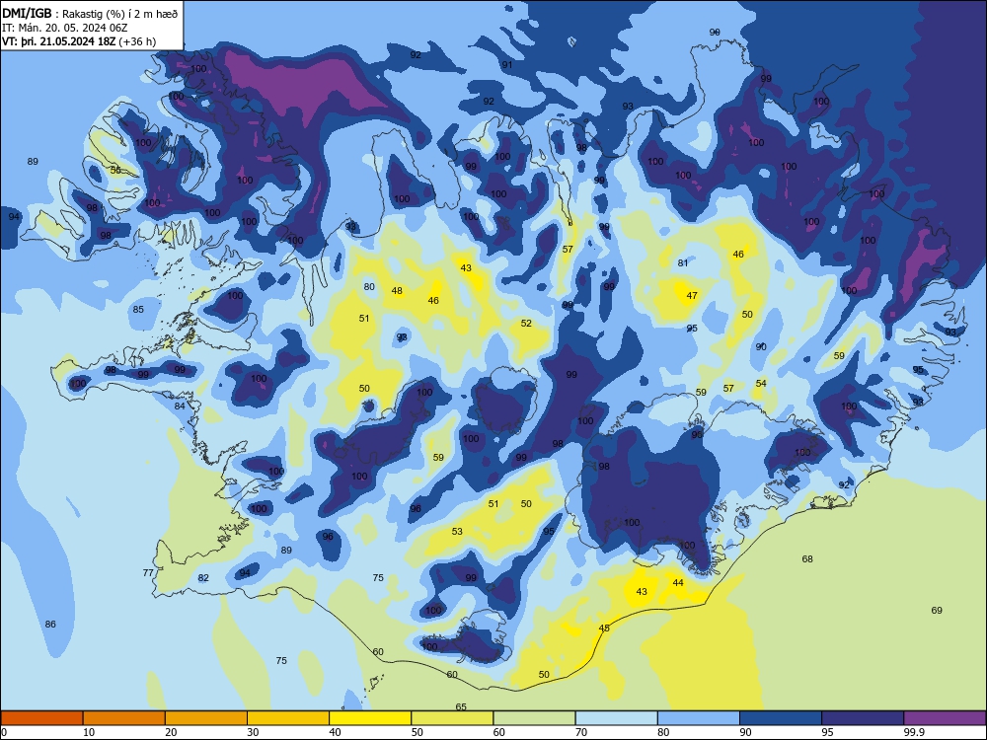This screenshot has width=987, height=740.
Task: Click the value 65 near the bottom edge
Action: (461, 706)
